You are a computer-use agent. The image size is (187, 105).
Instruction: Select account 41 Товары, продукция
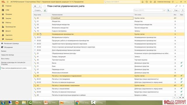coord(109,57)
